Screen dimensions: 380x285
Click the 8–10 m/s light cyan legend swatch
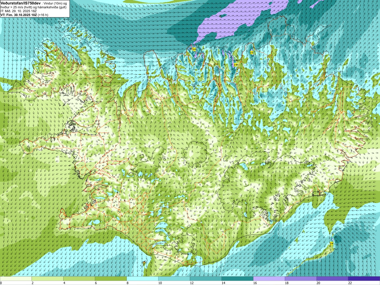coord(142,279)
